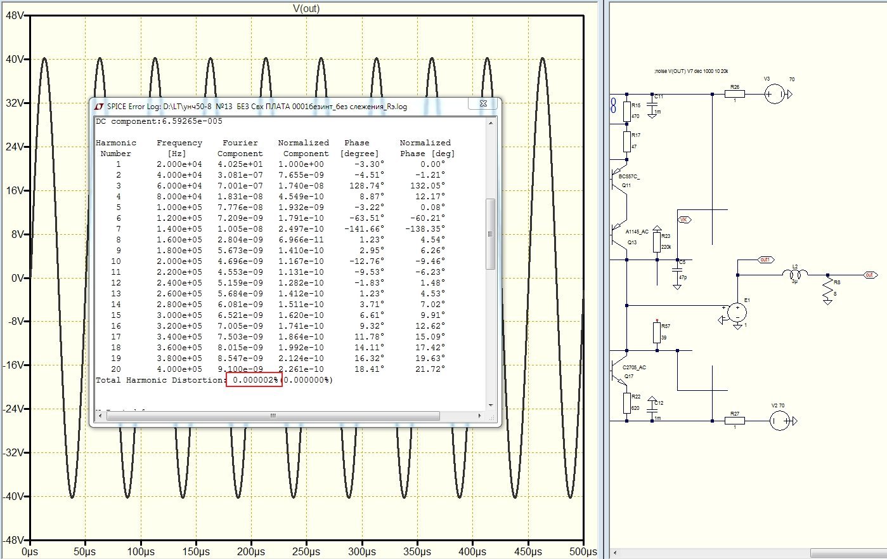Click the error log horizontal scrollbar thumb

273,416
